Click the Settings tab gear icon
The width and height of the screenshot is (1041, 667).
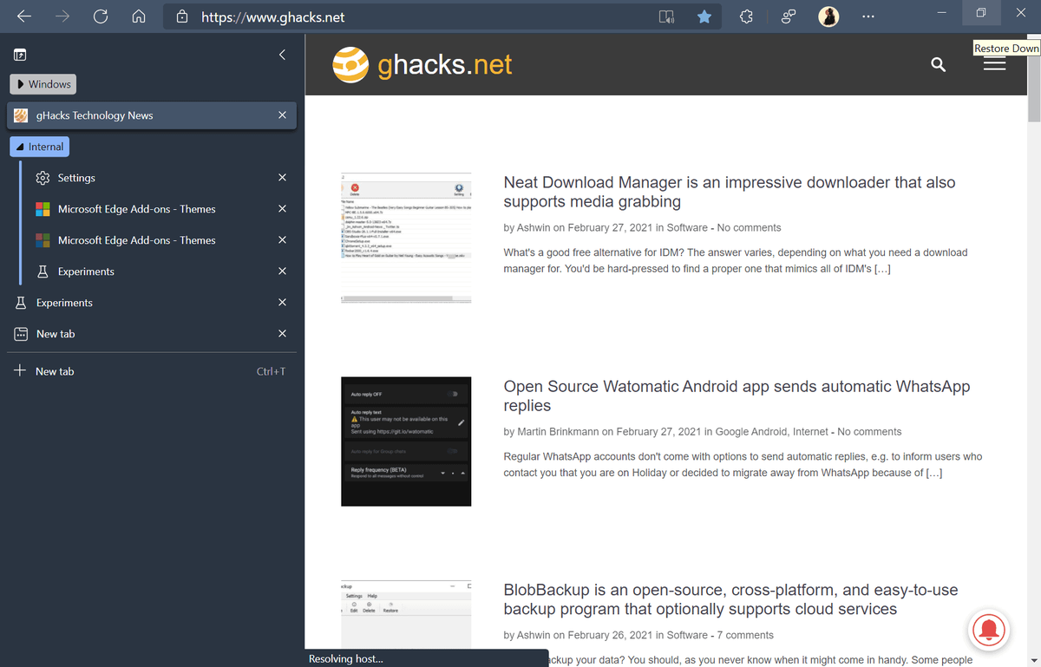pos(43,178)
